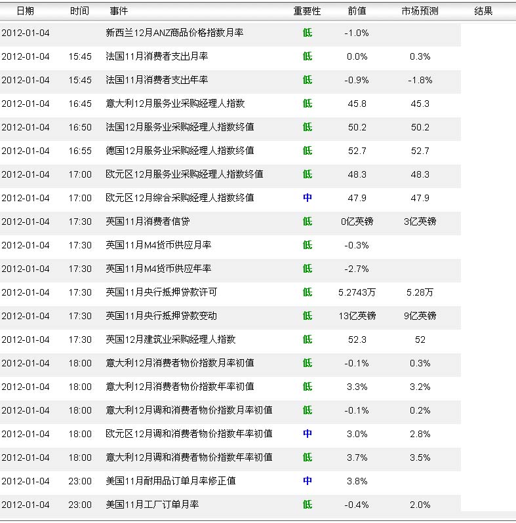Select event 美国11月耐用品订单月率修正值
The height and width of the screenshot is (523, 516).
point(170,481)
